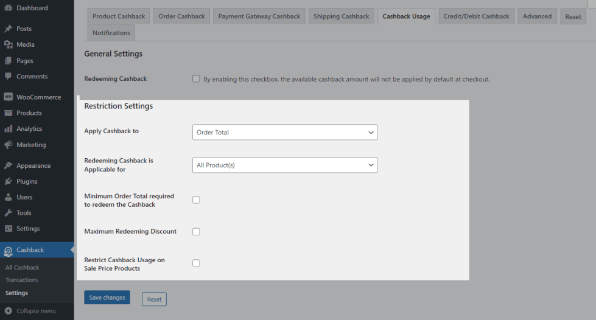Click the Plugins icon in sidebar
This screenshot has width=596, height=320.
pyautogui.click(x=9, y=181)
